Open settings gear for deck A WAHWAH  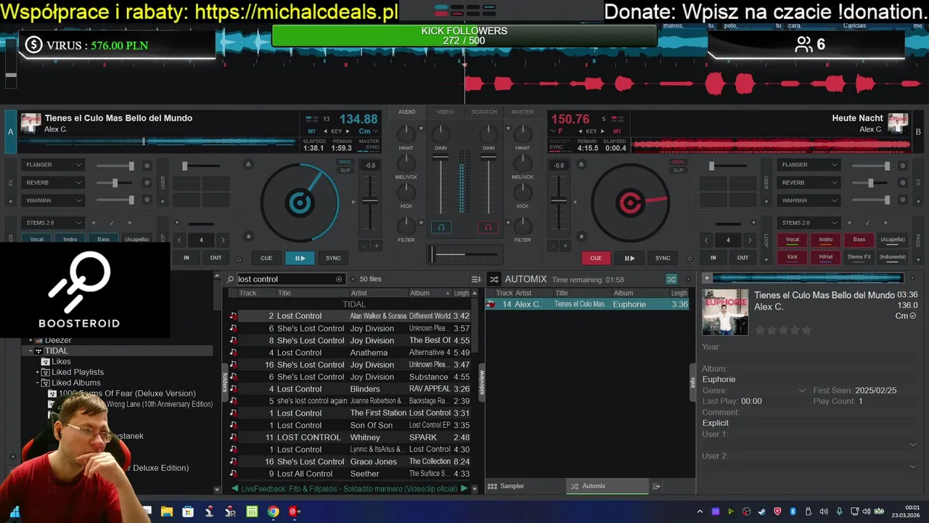(147, 200)
